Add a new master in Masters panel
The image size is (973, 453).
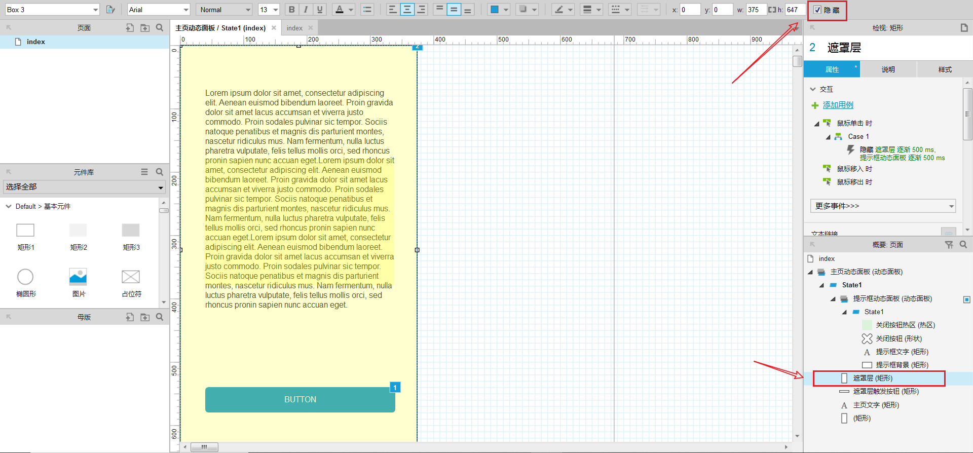click(x=130, y=317)
